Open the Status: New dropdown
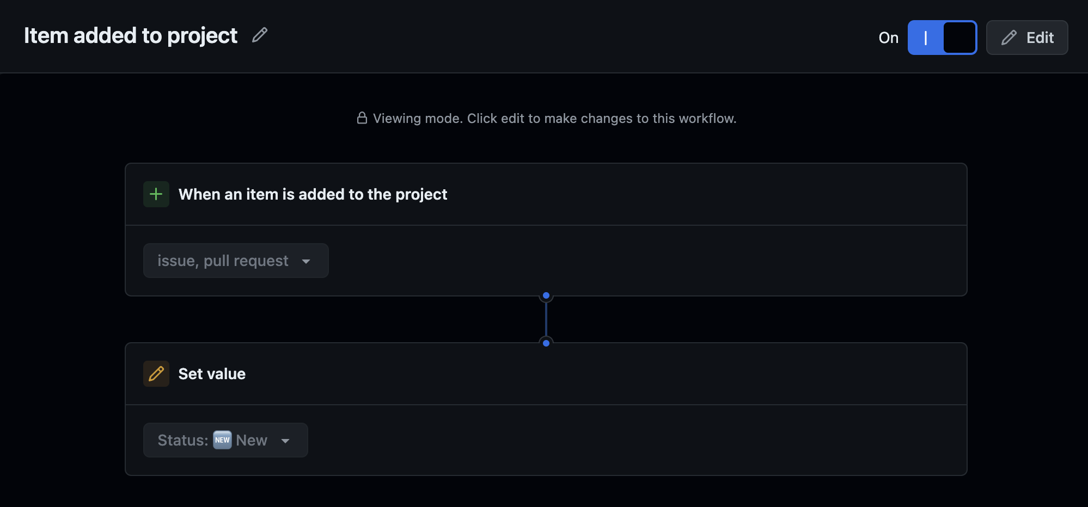Image resolution: width=1088 pixels, height=507 pixels. [225, 440]
